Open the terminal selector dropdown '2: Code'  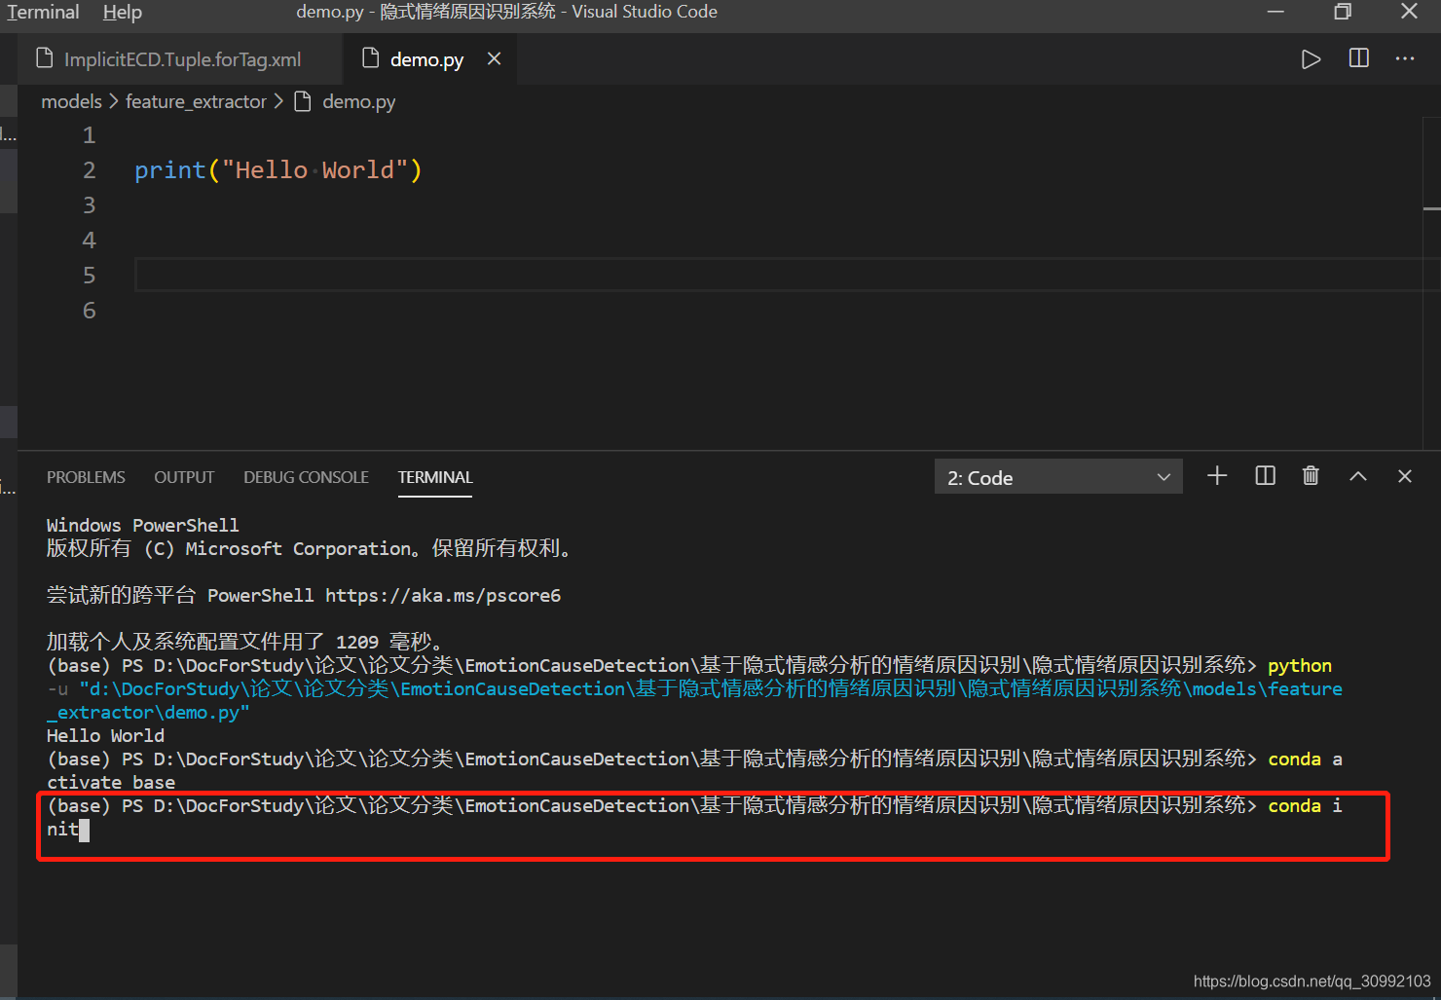point(1058,476)
